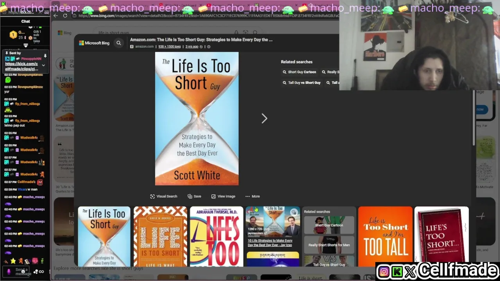Click the PineappleNN username in pinned message
Screen dimensions: 500x281
tap(31, 59)
